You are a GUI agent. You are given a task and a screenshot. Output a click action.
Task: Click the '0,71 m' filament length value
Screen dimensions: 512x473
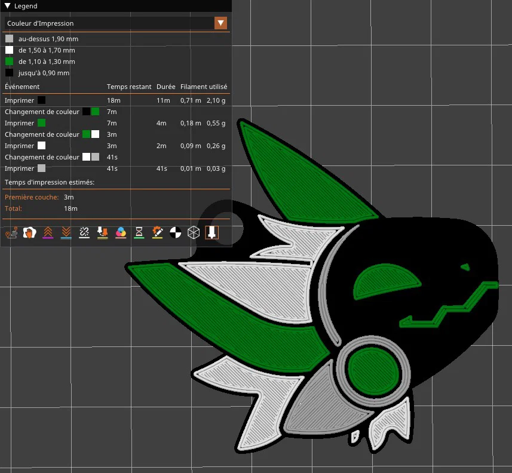[x=191, y=100]
